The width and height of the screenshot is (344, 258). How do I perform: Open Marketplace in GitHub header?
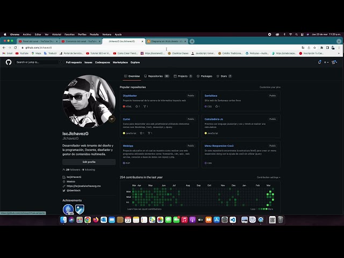point(120,62)
